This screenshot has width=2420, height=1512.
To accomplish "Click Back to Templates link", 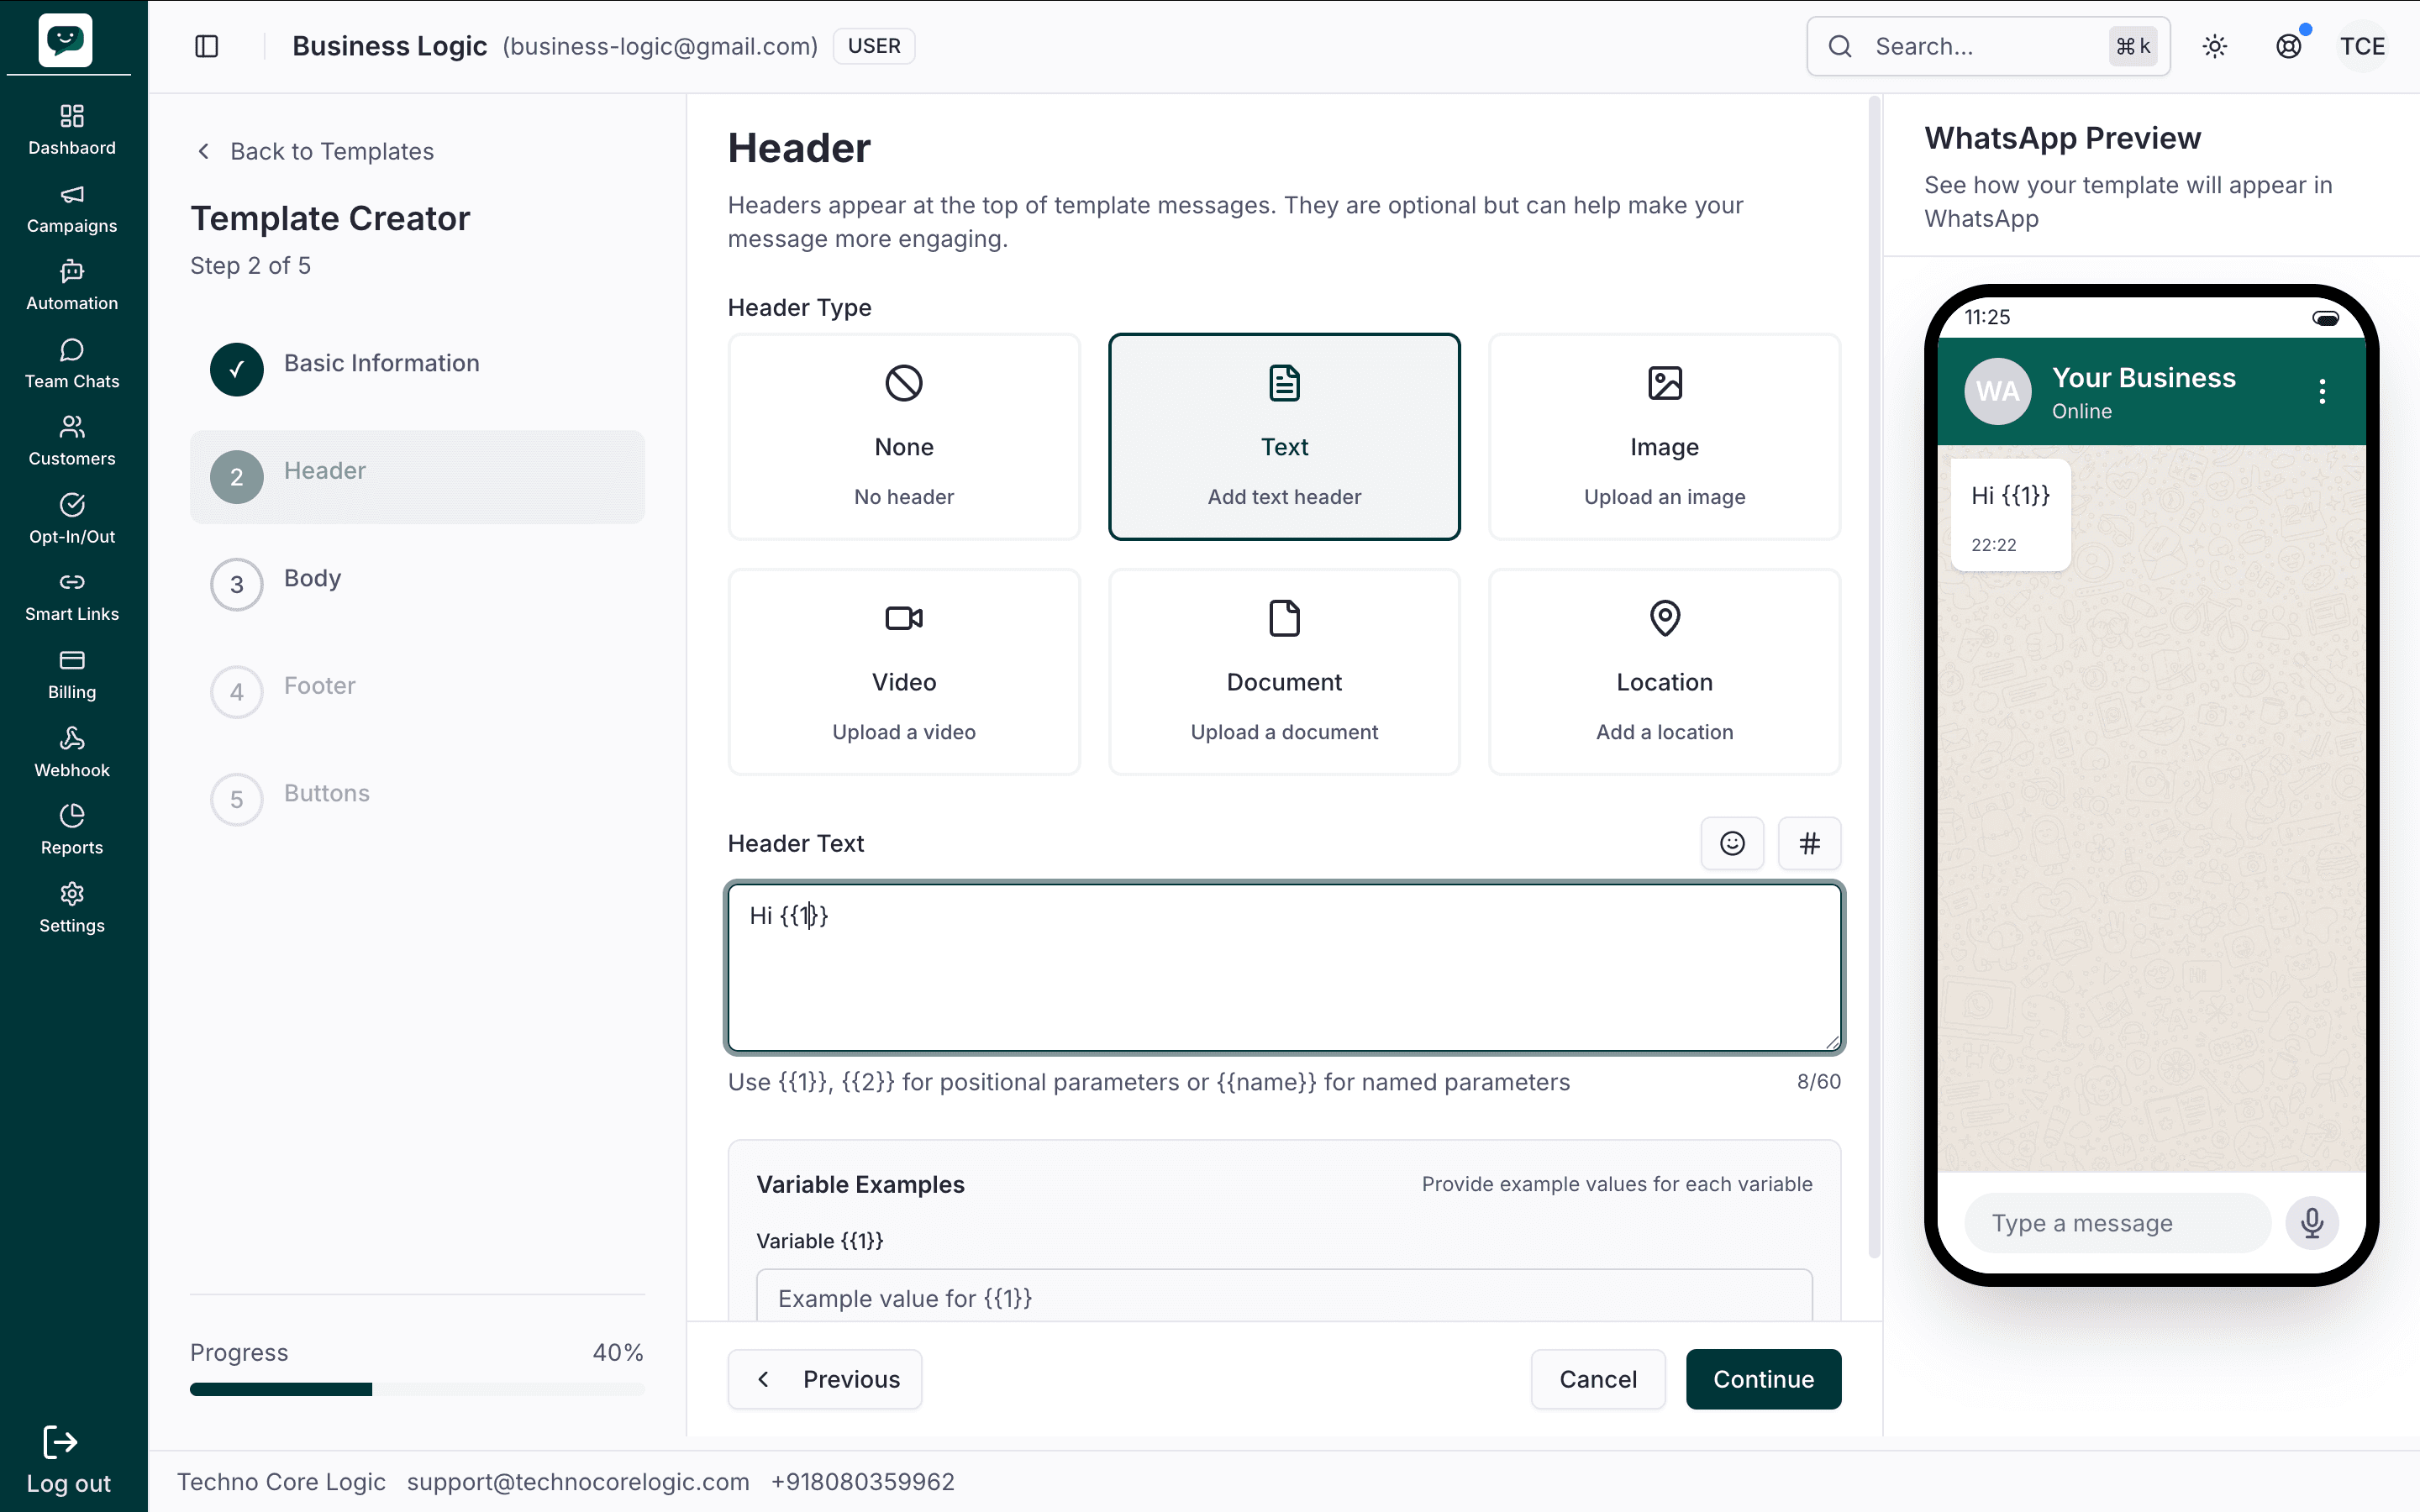I will [314, 151].
